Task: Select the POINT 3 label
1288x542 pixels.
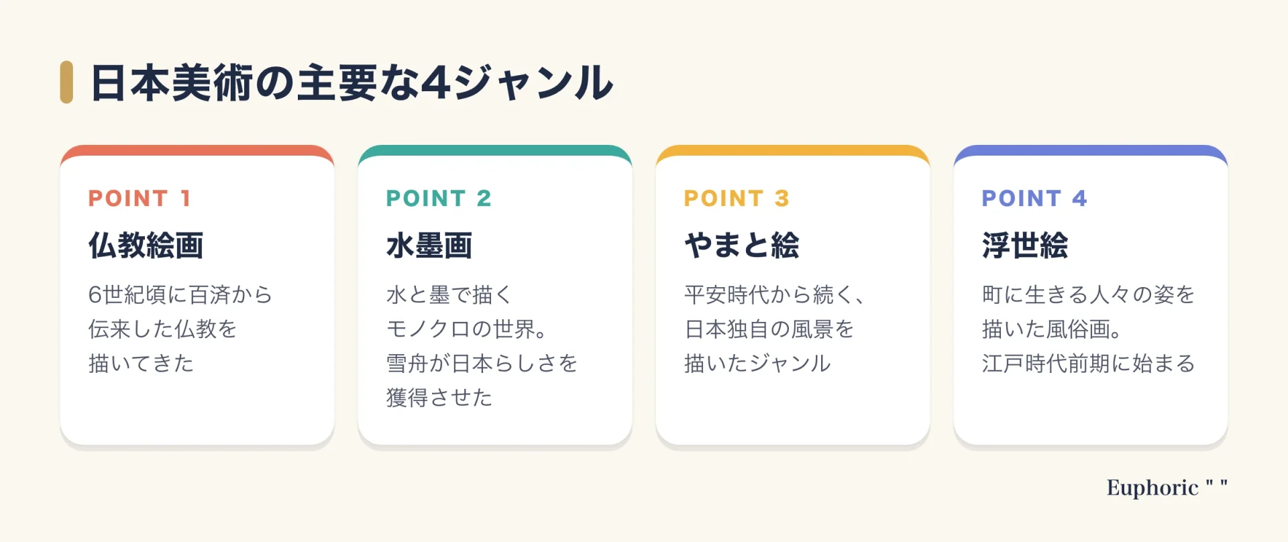Action: [x=737, y=198]
